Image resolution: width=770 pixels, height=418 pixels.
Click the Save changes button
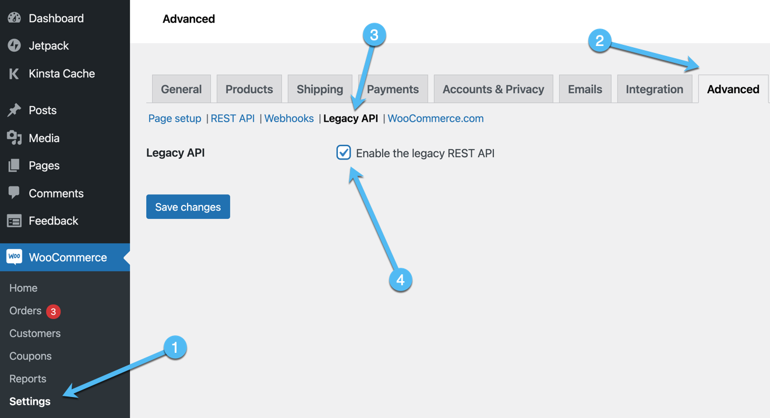[x=188, y=206]
